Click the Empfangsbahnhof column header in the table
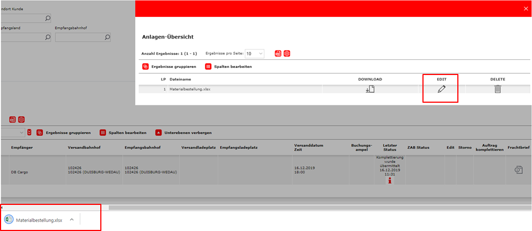This screenshot has width=532, height=231. pyautogui.click(x=142, y=147)
